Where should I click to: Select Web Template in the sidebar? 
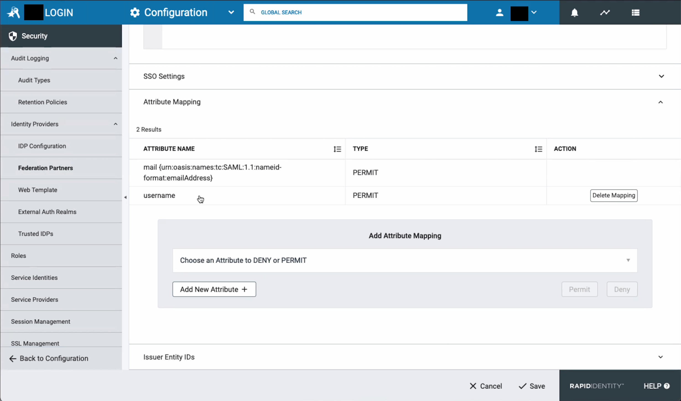click(38, 190)
